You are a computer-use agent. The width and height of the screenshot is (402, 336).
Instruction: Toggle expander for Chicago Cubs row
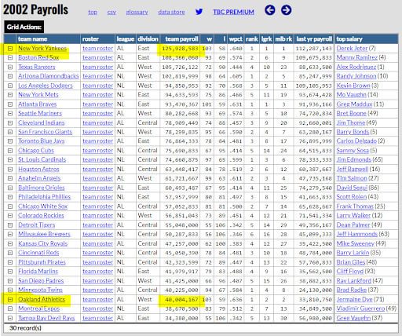point(10,151)
